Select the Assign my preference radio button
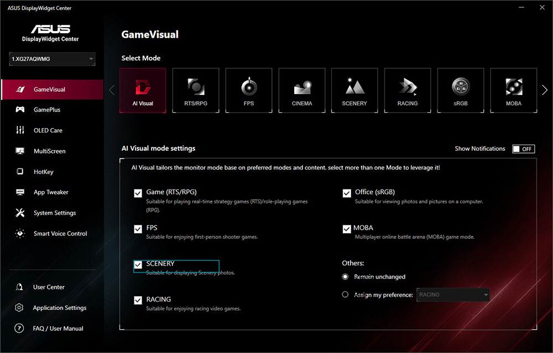The height and width of the screenshot is (353, 553). (x=346, y=295)
